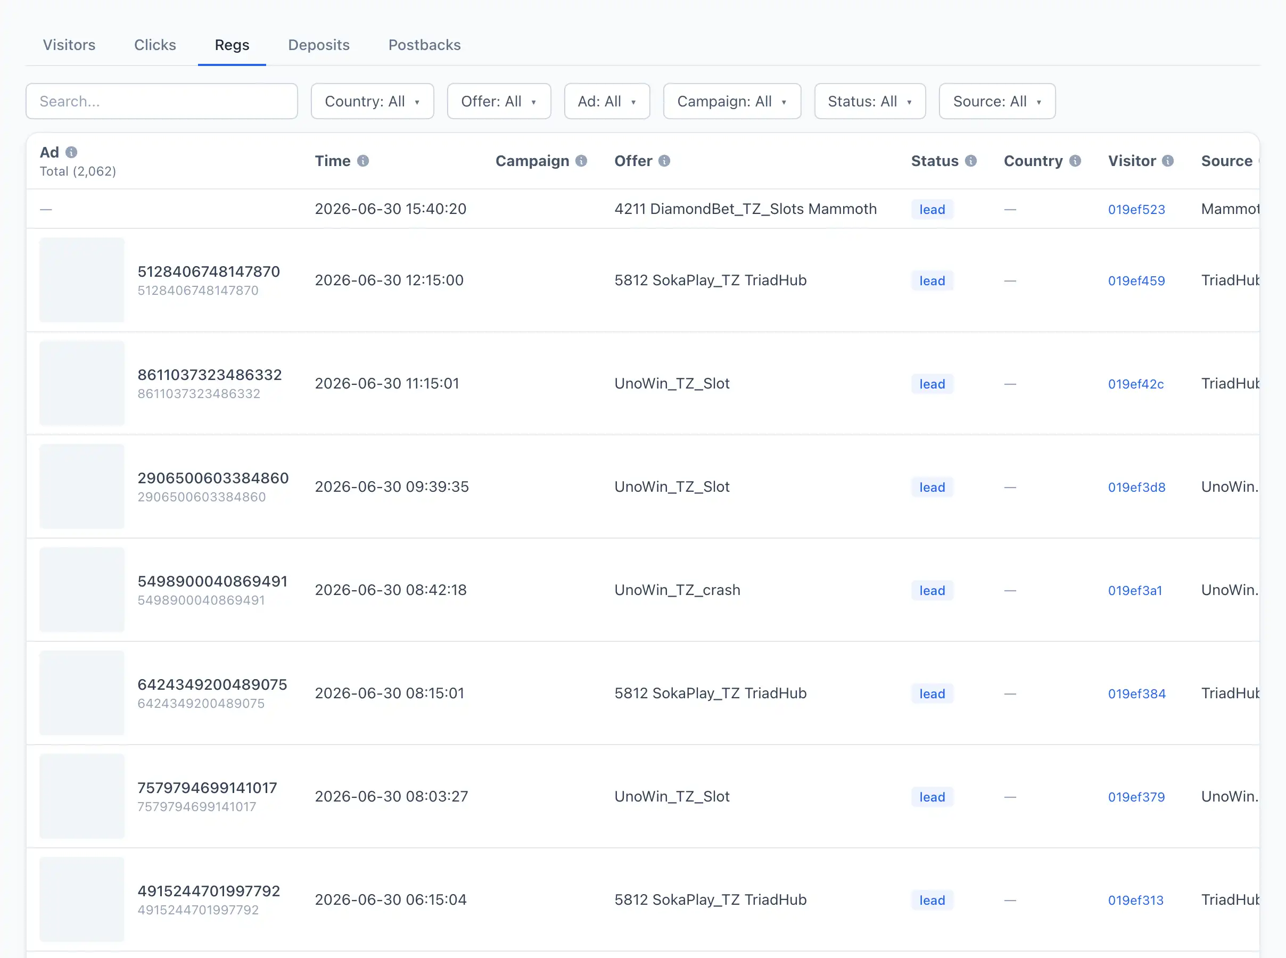Open visitor link 019ef3a1
This screenshot has height=958, width=1286.
coord(1135,590)
